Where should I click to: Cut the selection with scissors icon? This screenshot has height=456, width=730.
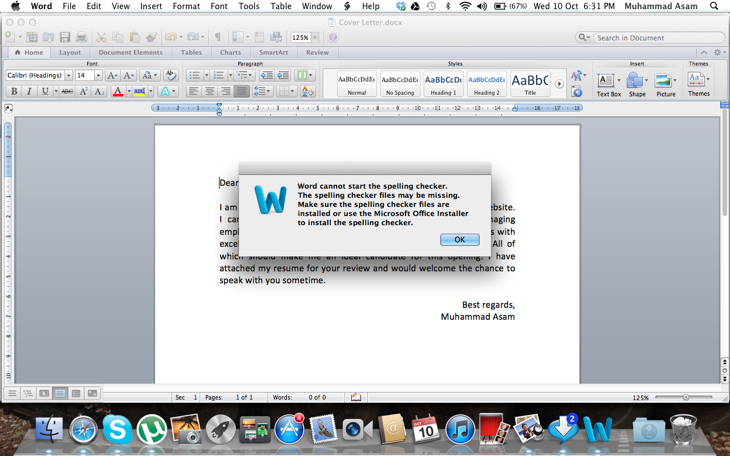[x=102, y=38]
